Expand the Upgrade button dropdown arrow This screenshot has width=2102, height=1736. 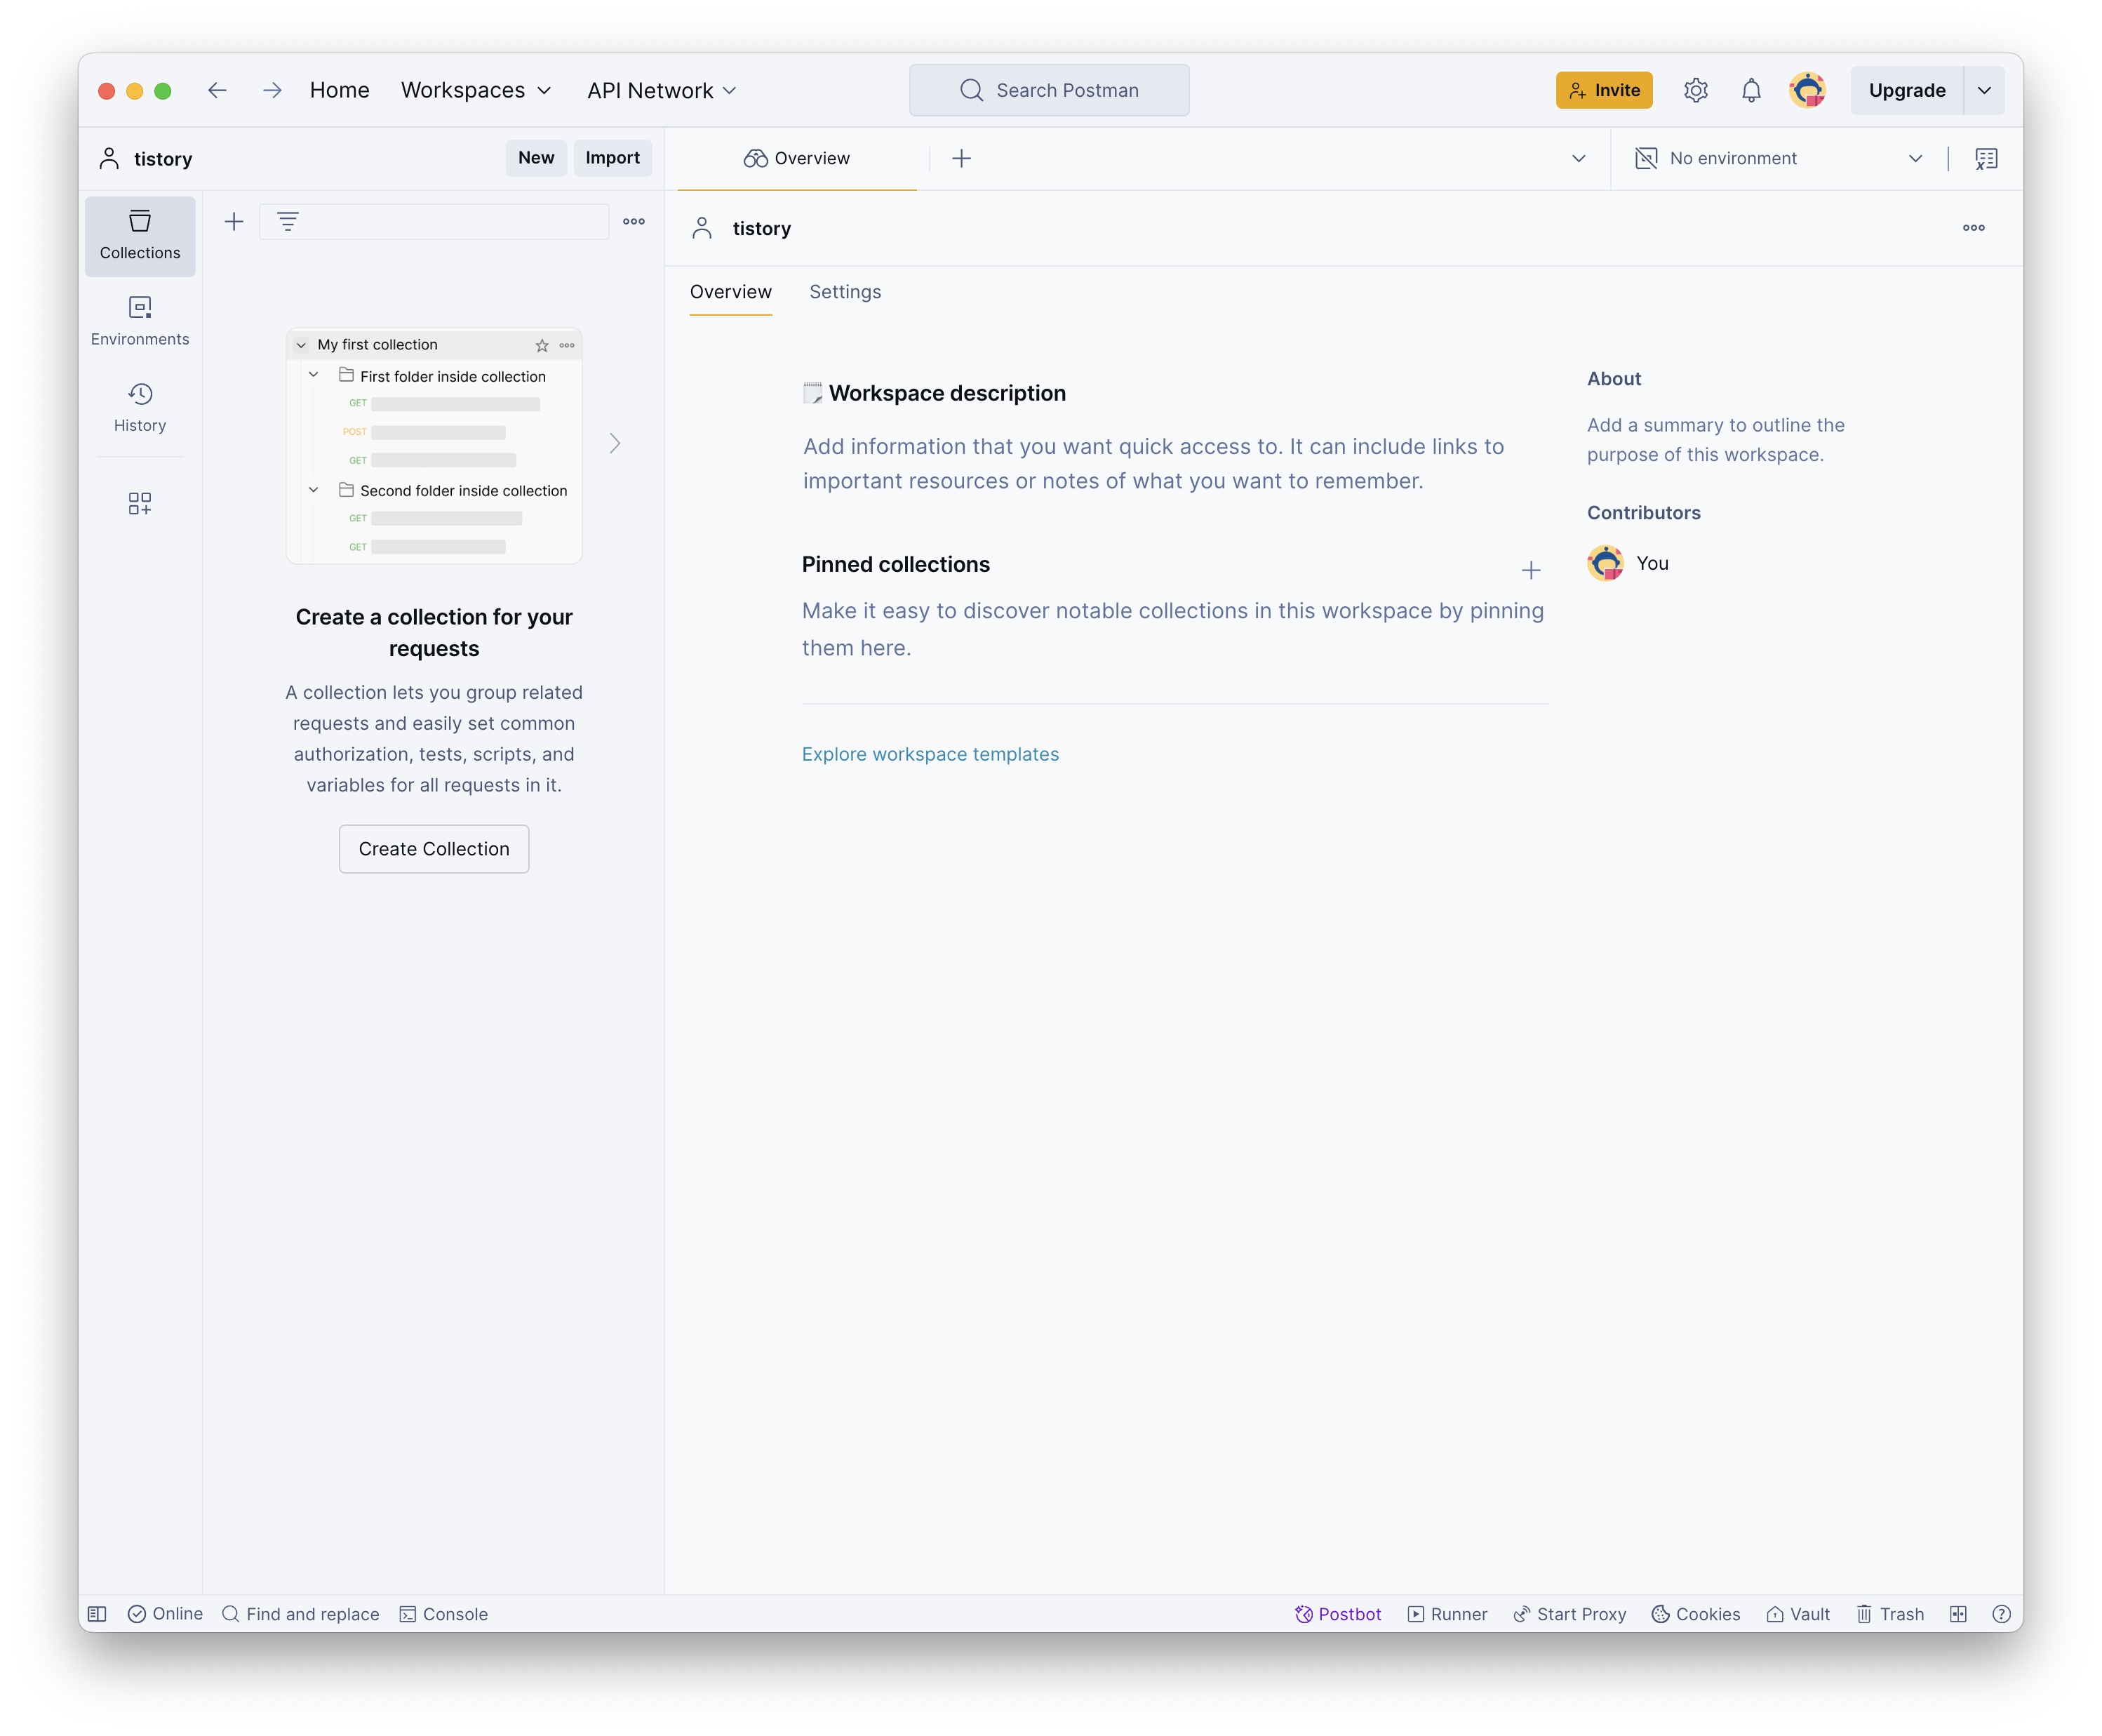tap(1984, 91)
